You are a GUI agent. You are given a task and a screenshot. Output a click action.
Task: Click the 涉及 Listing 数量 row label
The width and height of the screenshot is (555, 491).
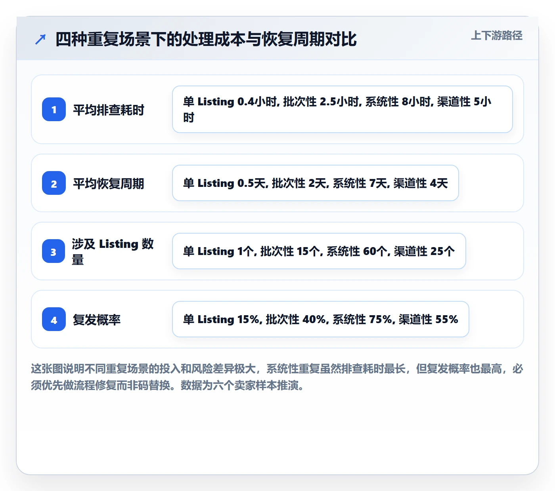point(113,251)
